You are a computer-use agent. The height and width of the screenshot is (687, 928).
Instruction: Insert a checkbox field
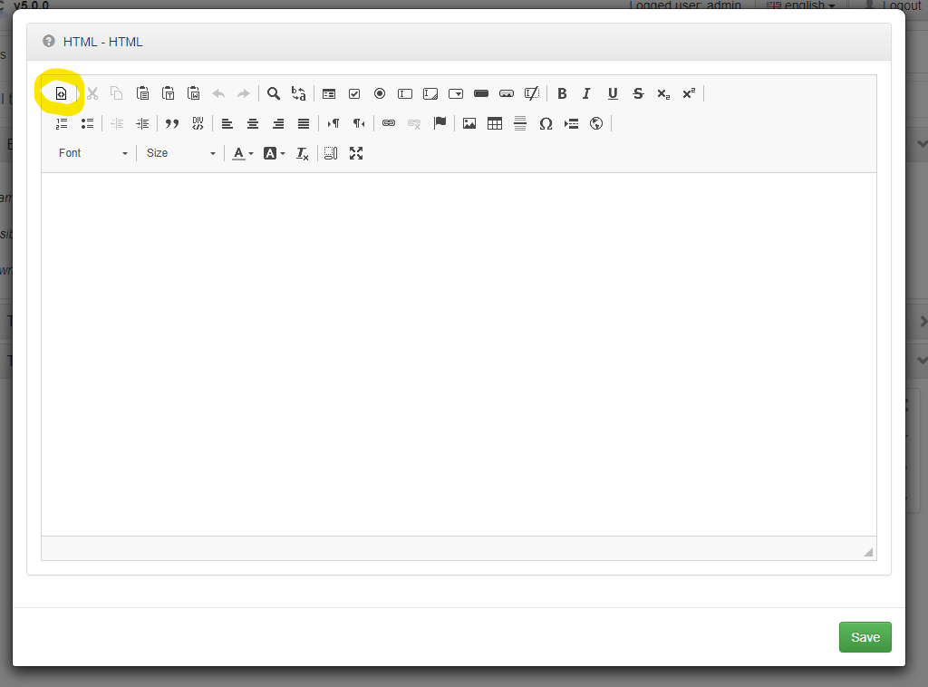pos(354,93)
